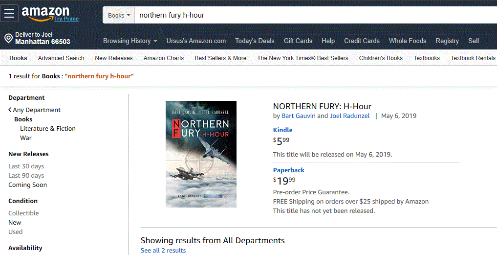
Task: Filter condition by Collectible
Action: pyautogui.click(x=23, y=213)
